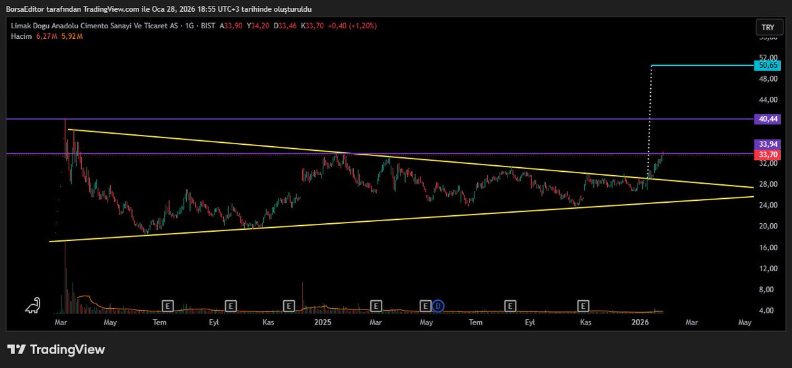Image resolution: width=792 pixels, height=368 pixels.
Task: Click the 24,00 price axis label
Action: pos(768,205)
